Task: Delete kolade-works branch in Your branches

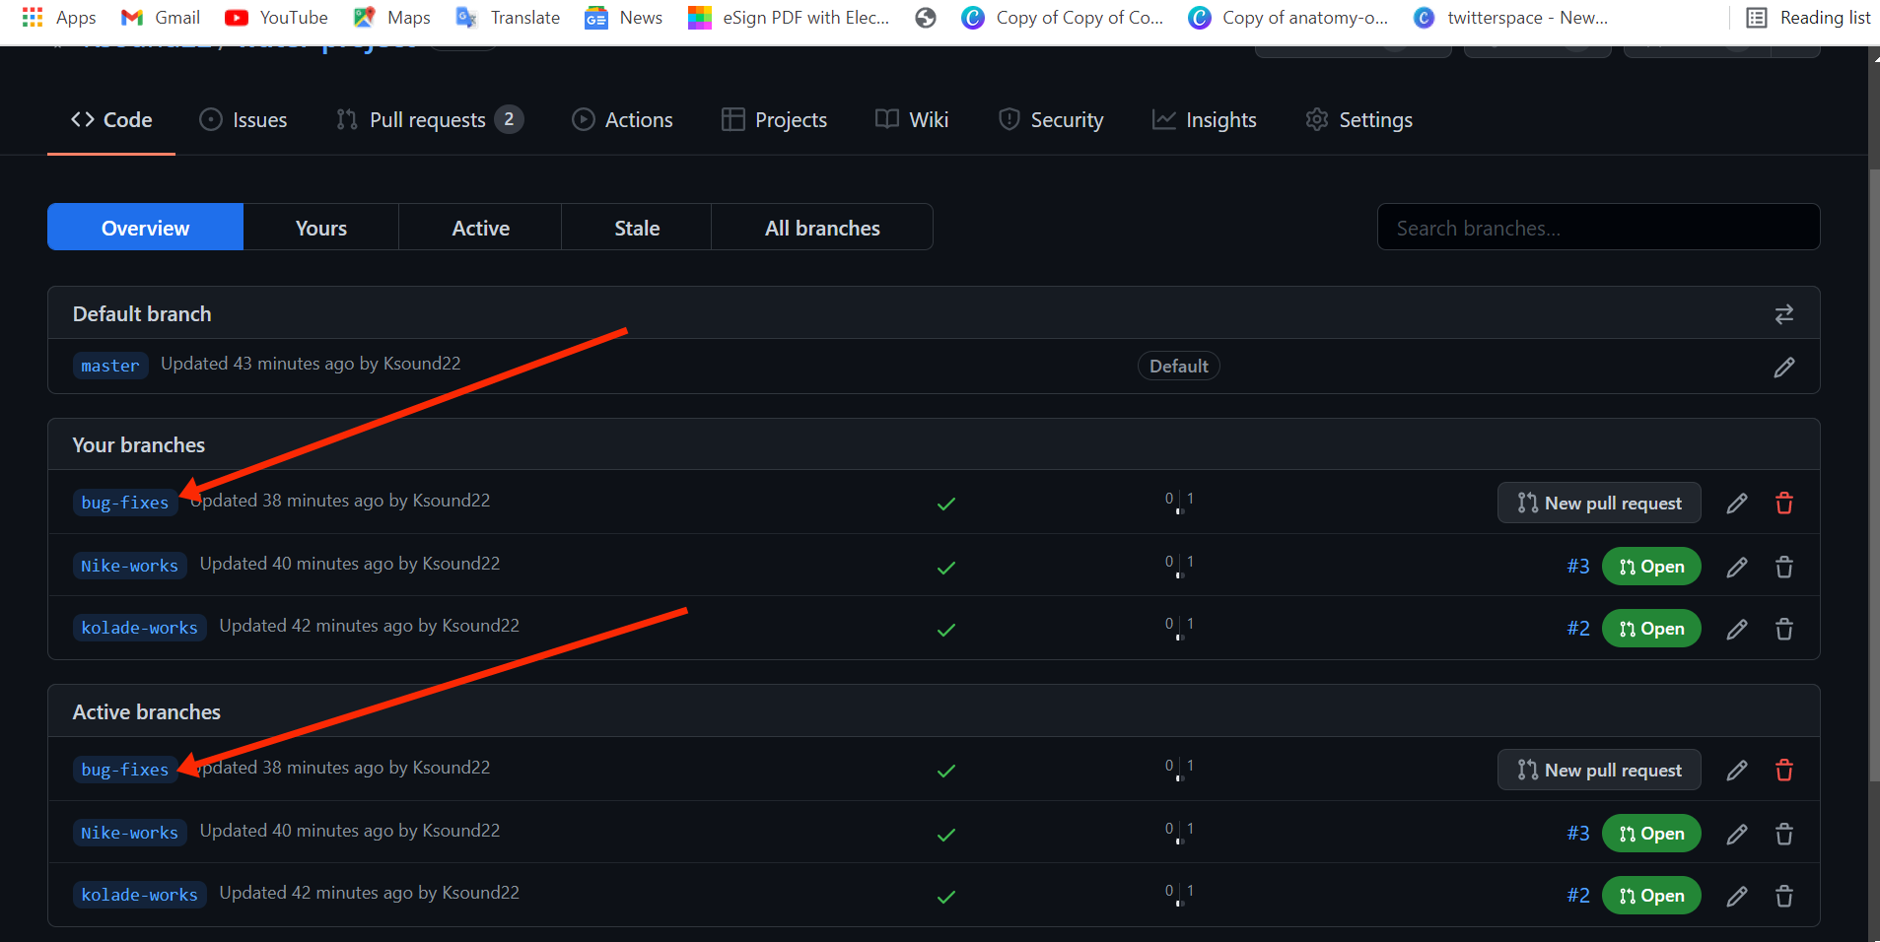Action: click(x=1783, y=629)
